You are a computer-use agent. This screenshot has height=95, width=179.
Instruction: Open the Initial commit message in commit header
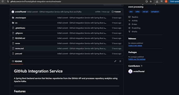pyautogui.click(x=54, y=12)
